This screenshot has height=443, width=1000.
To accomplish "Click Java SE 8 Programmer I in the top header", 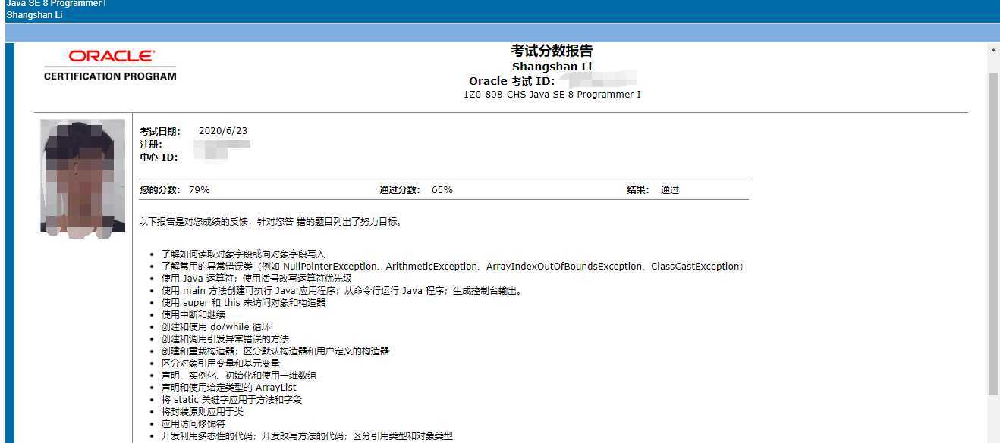I will point(56,3).
